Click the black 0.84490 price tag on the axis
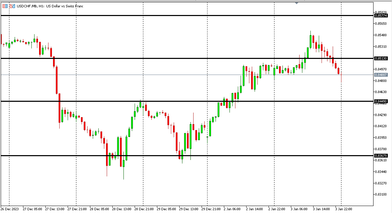The width and height of the screenshot is (392, 213). (x=381, y=101)
